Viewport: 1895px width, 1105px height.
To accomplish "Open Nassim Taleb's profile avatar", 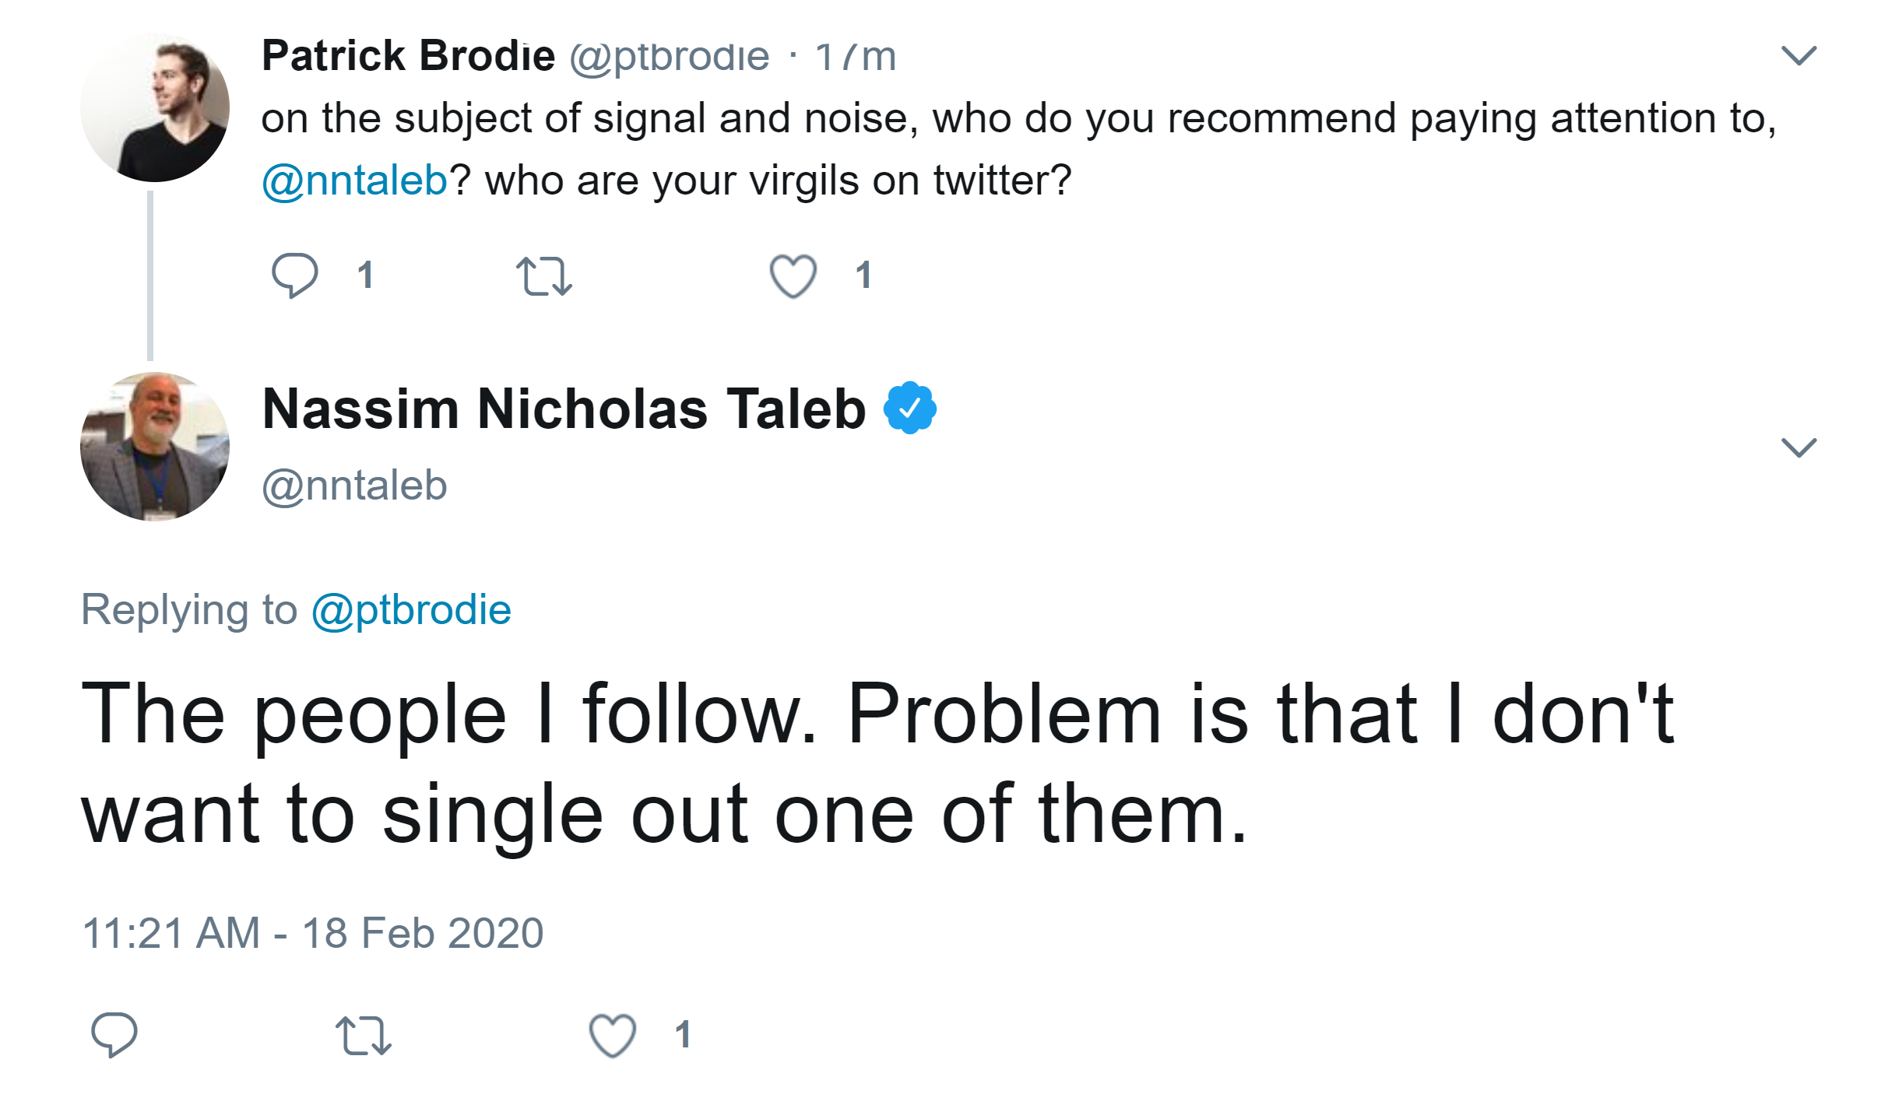I will (x=155, y=447).
